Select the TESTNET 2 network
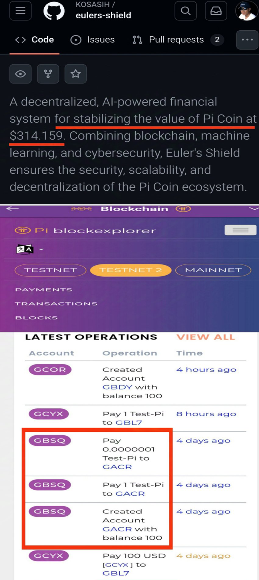The image size is (259, 580). click(131, 270)
